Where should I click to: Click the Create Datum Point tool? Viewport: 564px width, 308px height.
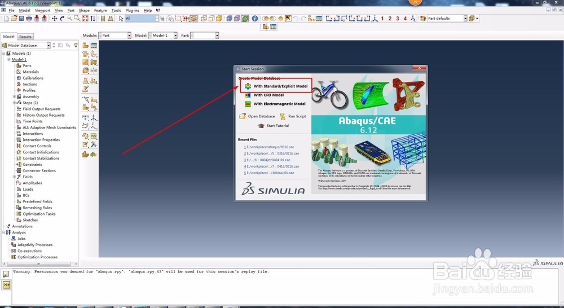86,118
